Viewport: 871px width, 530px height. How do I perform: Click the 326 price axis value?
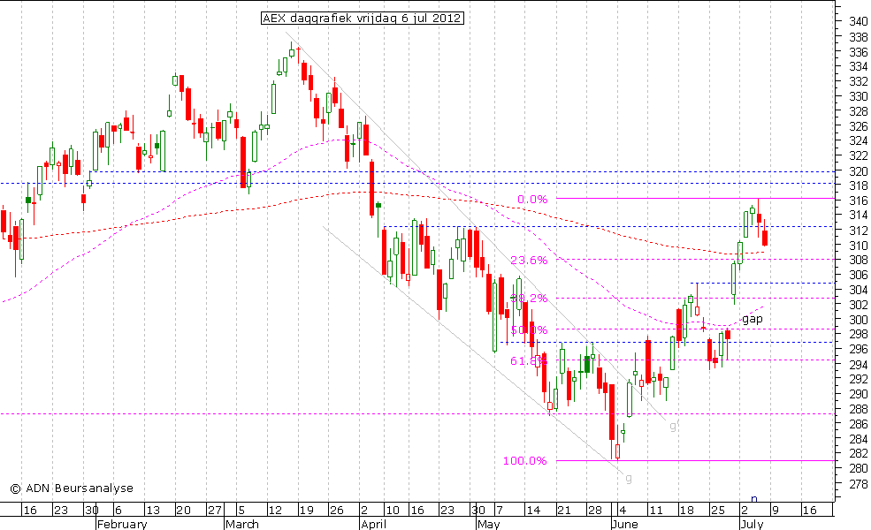(859, 126)
